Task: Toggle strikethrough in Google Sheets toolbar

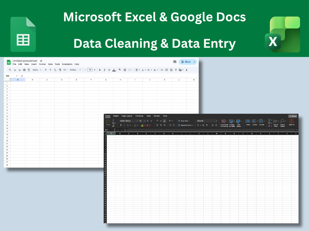Action: 109,70
